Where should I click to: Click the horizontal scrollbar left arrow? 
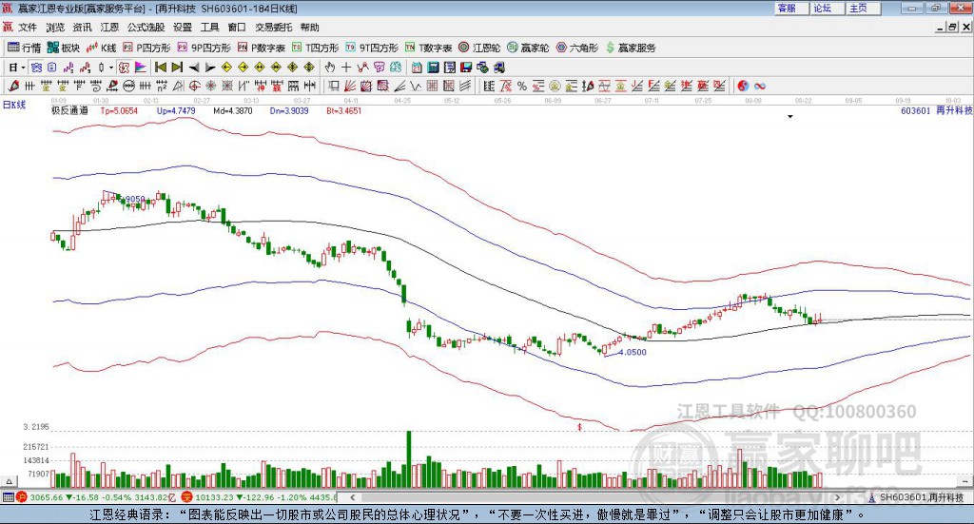pyautogui.click(x=353, y=497)
